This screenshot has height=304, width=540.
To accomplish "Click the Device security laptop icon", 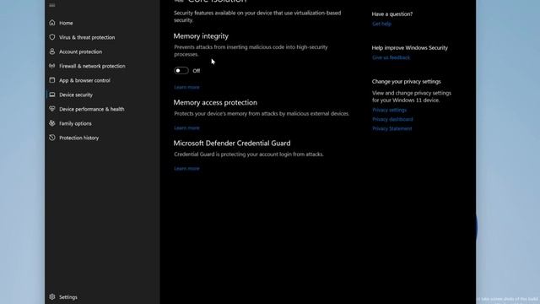I will point(52,95).
